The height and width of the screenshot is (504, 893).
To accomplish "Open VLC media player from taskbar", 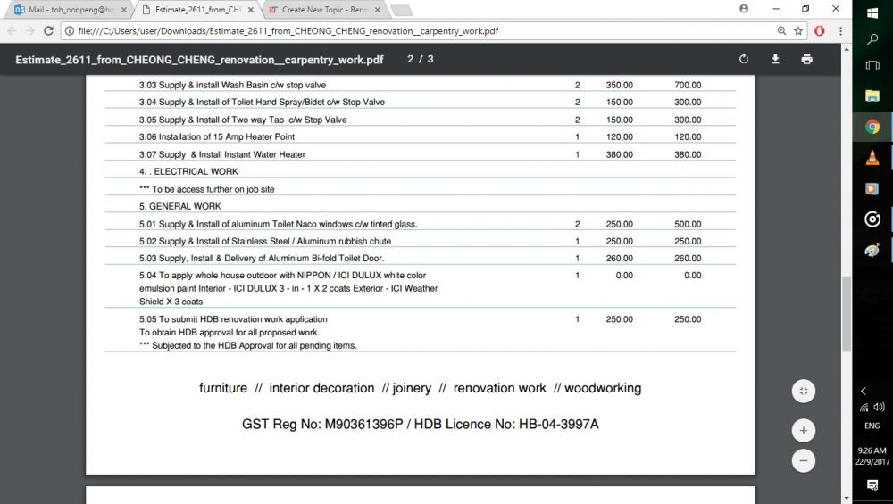I will click(x=872, y=157).
